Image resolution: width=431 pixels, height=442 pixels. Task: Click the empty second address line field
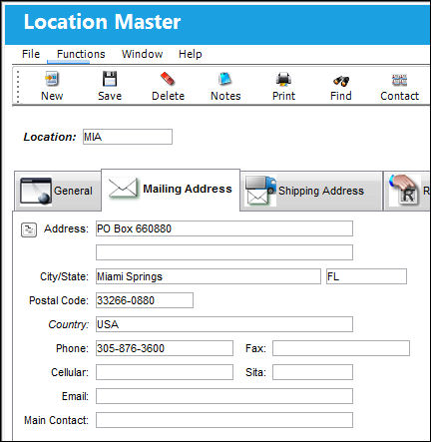click(x=224, y=252)
